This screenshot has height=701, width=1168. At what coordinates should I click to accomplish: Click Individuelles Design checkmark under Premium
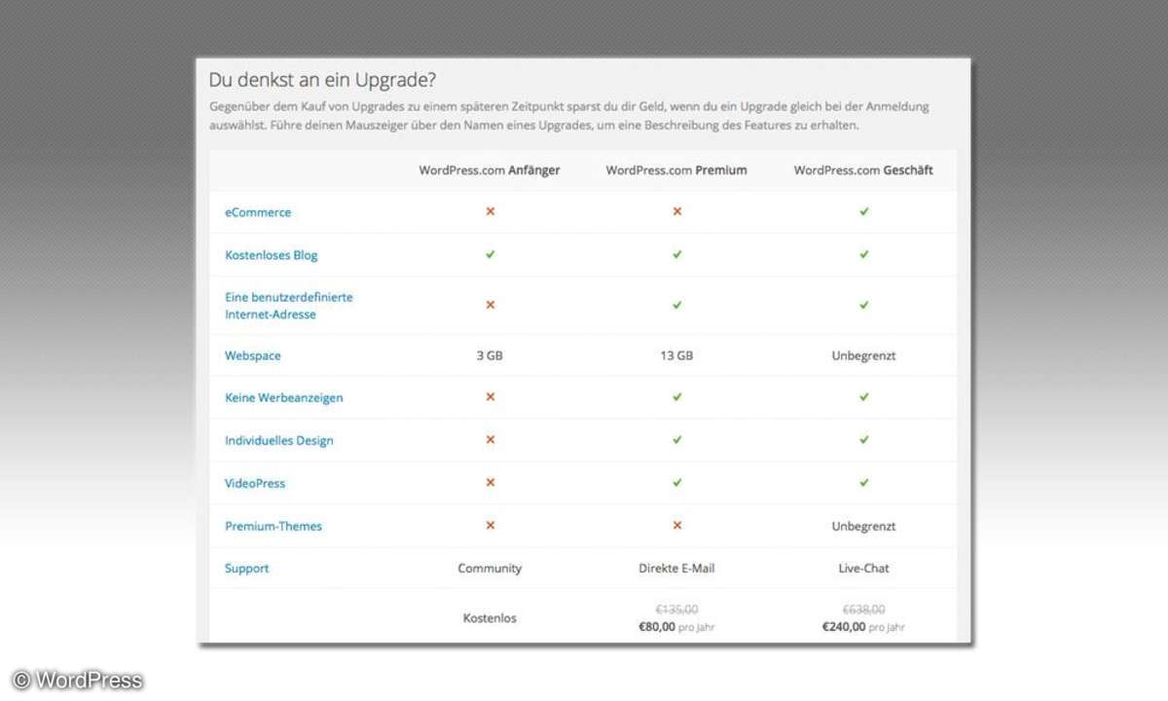(x=677, y=440)
